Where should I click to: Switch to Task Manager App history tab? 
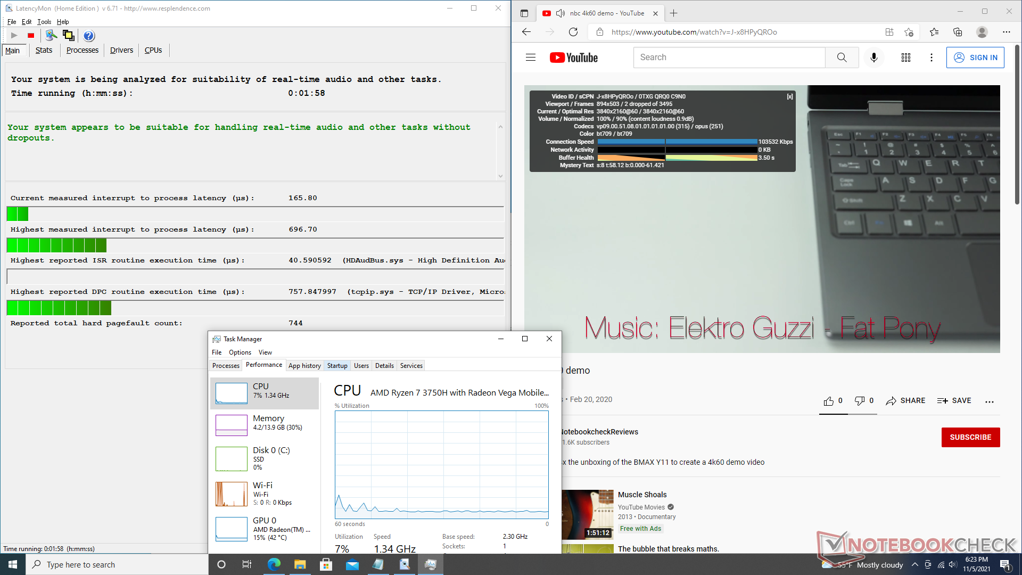point(304,366)
